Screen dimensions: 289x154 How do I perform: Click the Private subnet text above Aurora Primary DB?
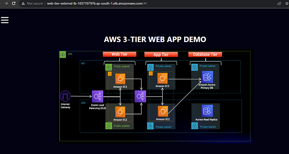(x=207, y=66)
